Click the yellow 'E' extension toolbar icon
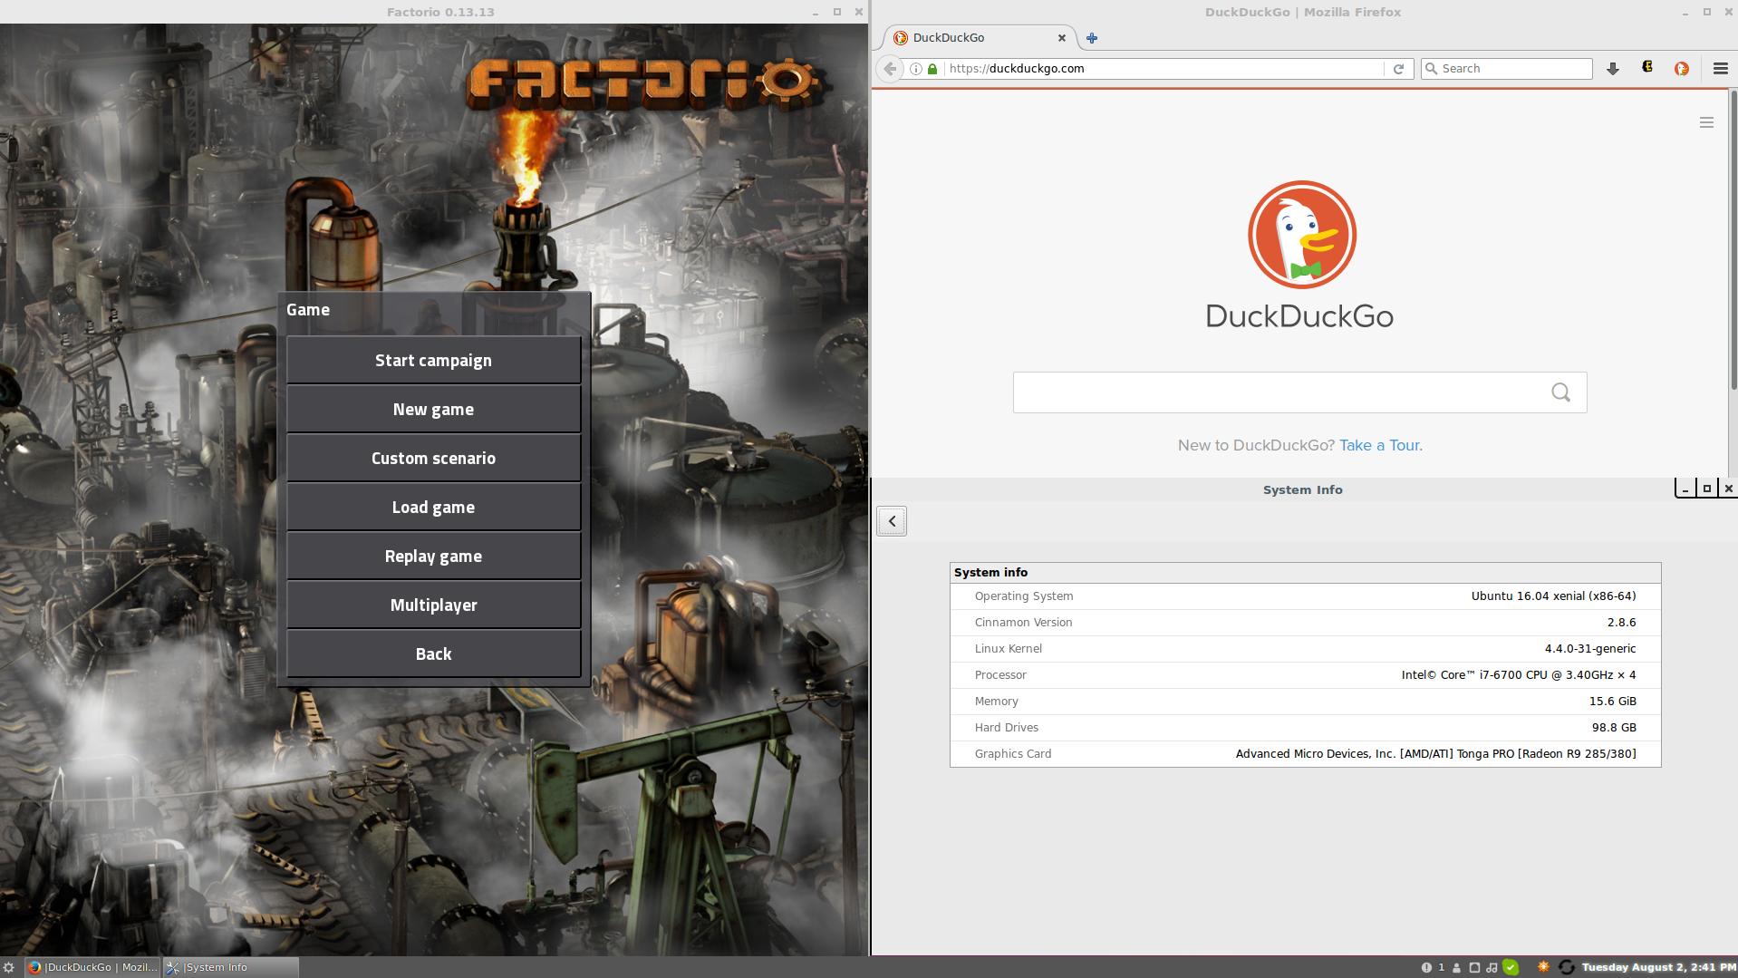1738x978 pixels. [1647, 68]
